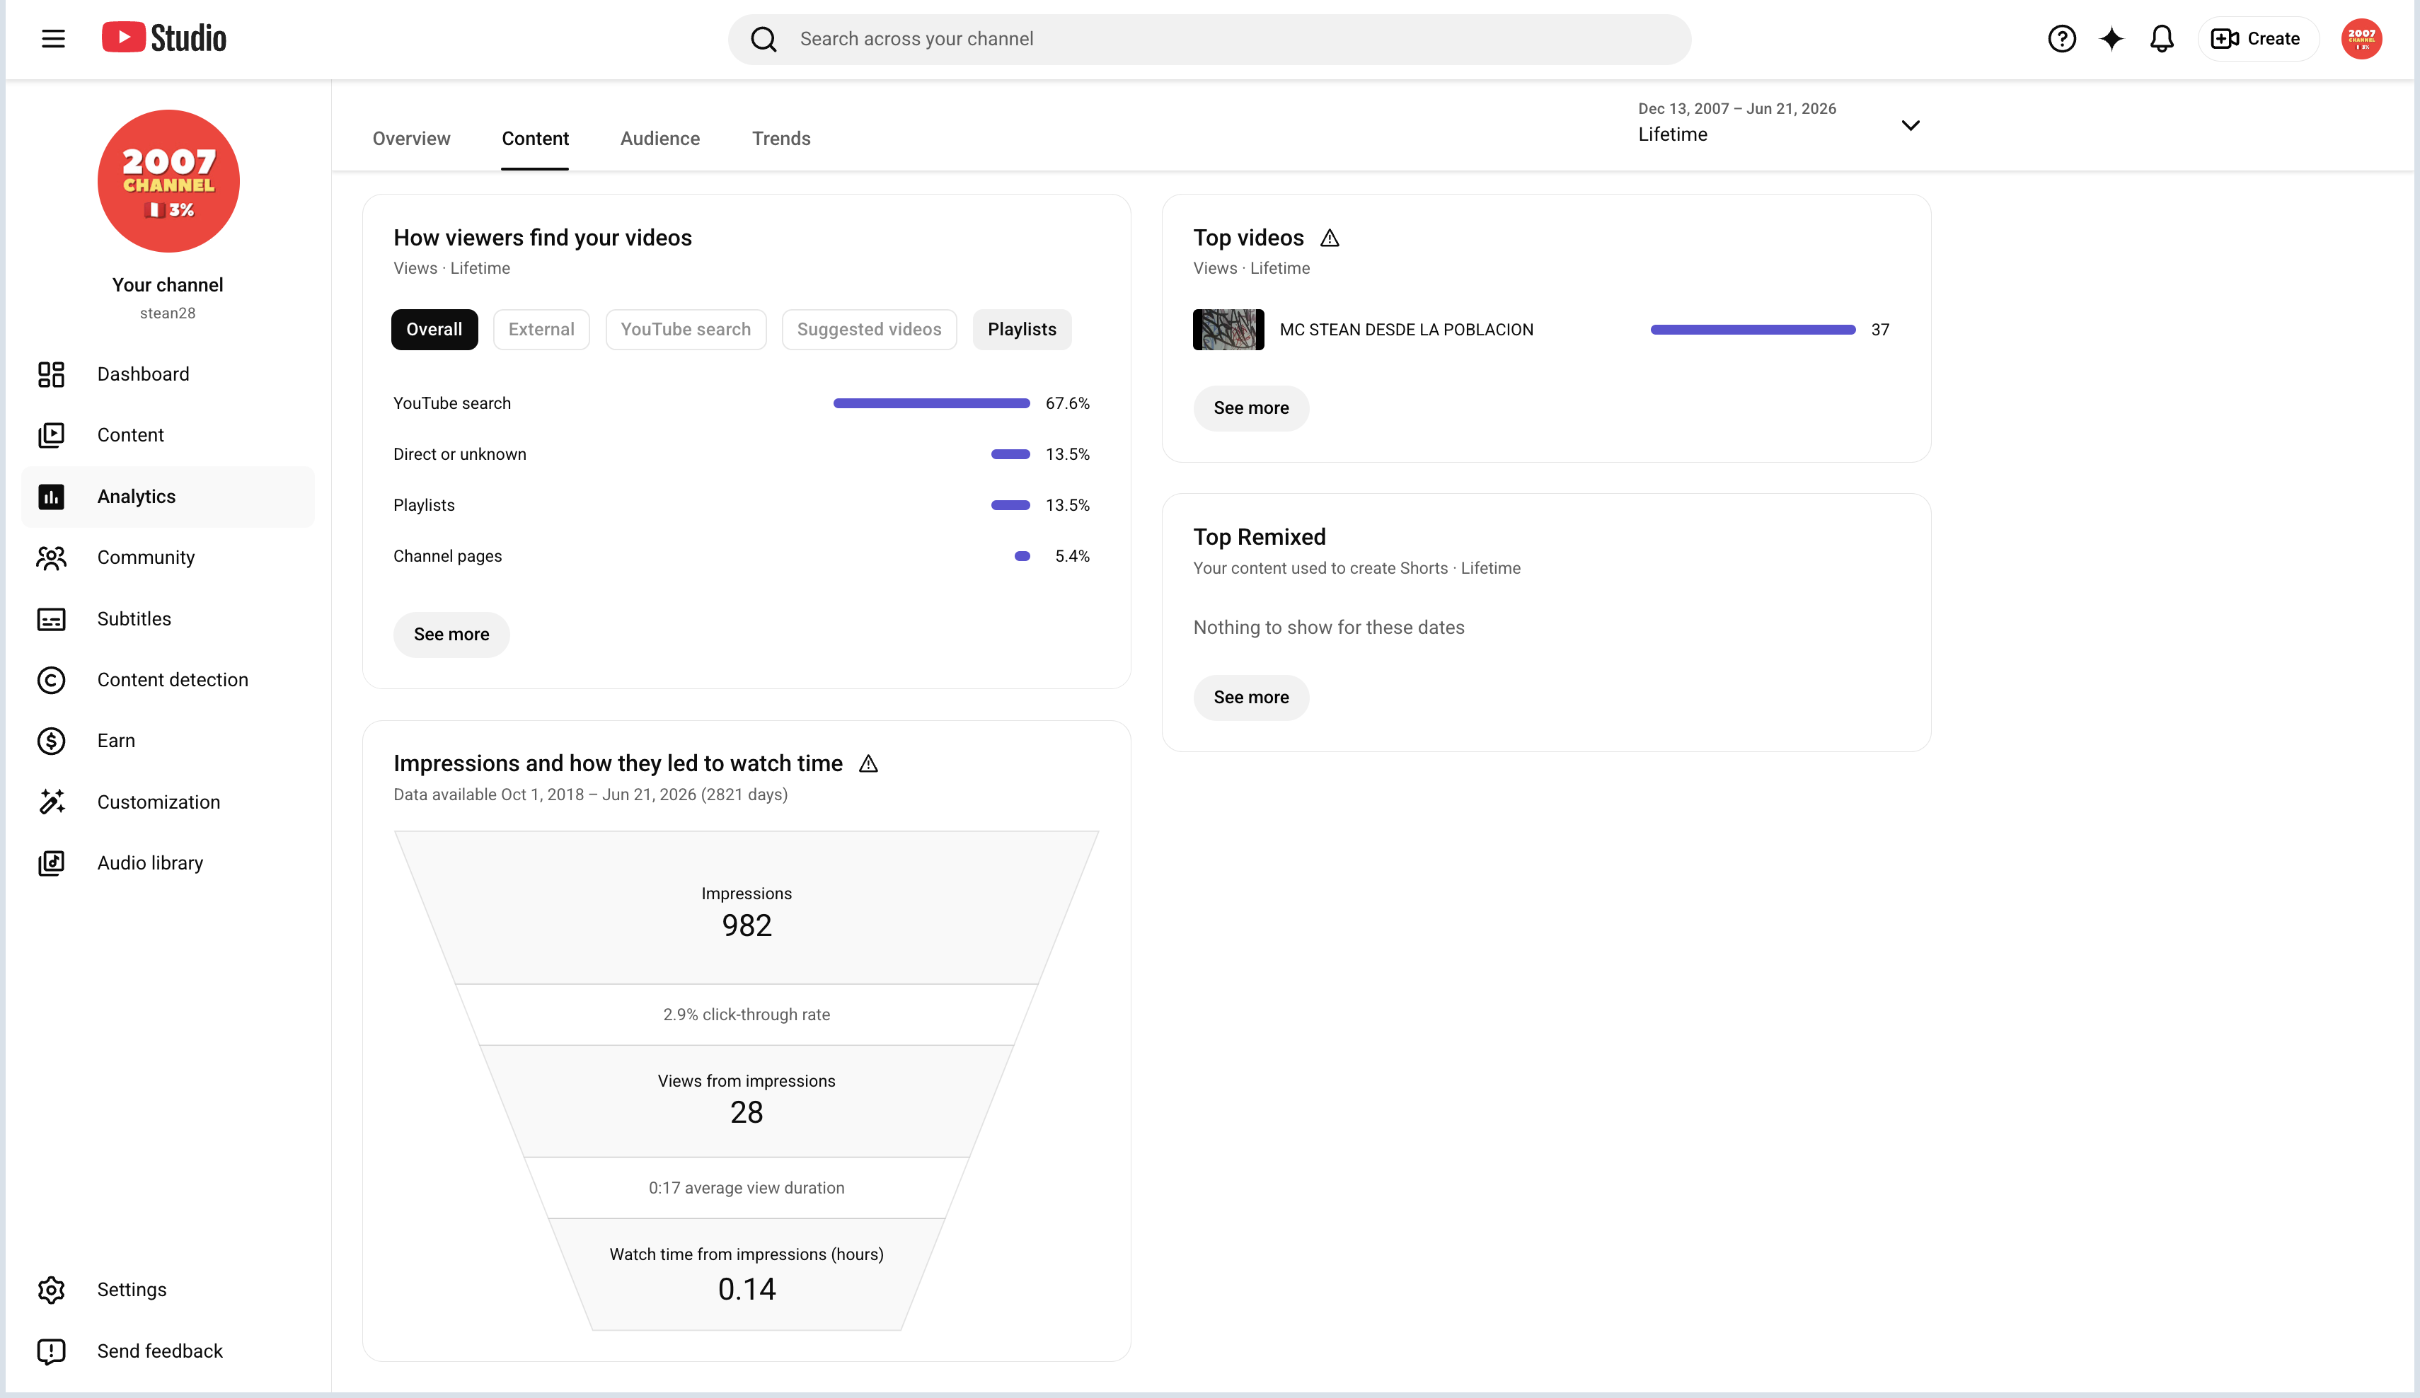
Task: Click the Earn dollar icon
Action: (x=51, y=741)
